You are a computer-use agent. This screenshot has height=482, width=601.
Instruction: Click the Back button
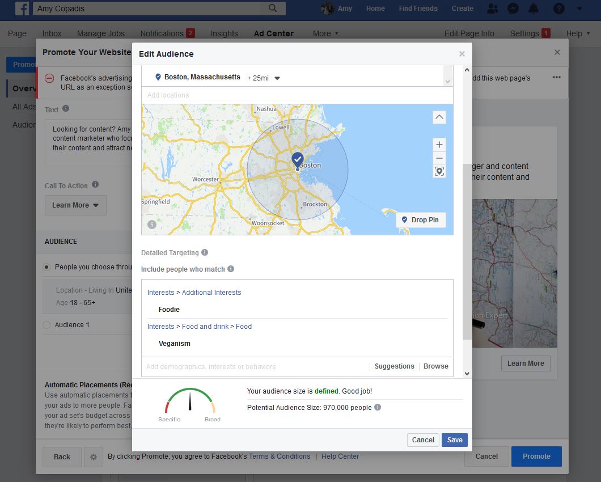point(62,456)
